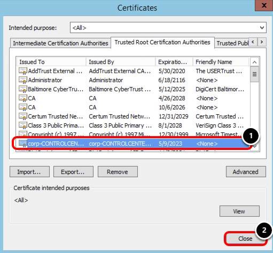
Task: Click the certificate list scrollbar thumb
Action: (x=254, y=74)
